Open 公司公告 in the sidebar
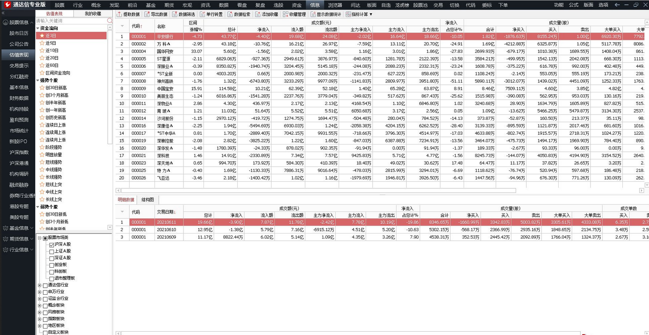The height and width of the screenshot is (335, 649). click(19, 44)
